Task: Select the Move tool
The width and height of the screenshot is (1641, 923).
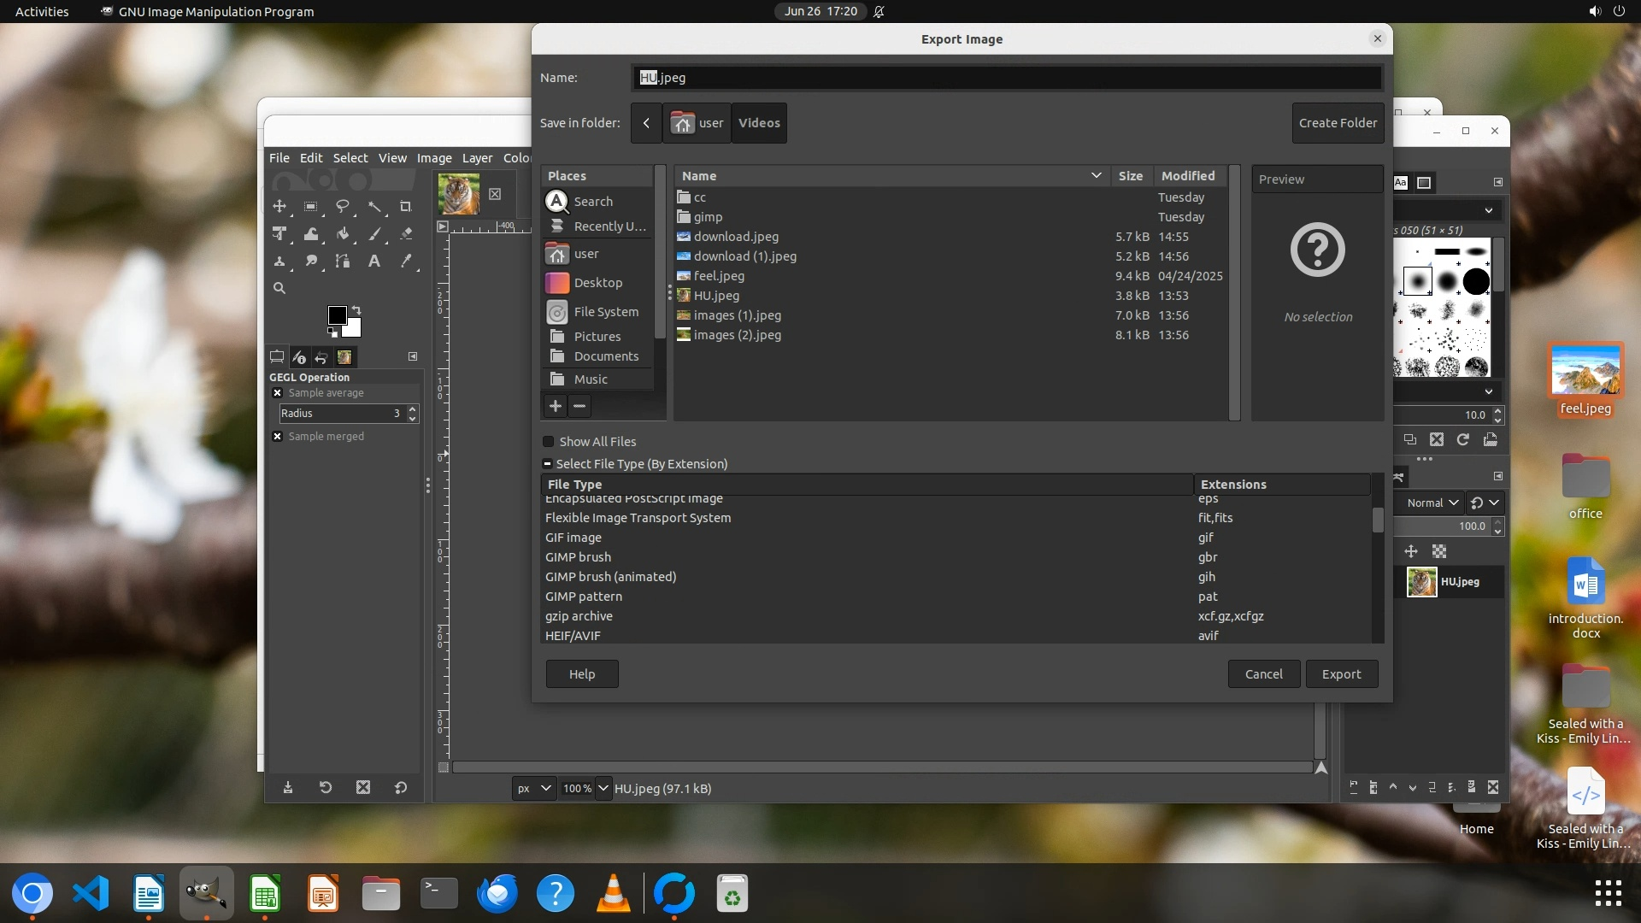Action: pyautogui.click(x=279, y=206)
